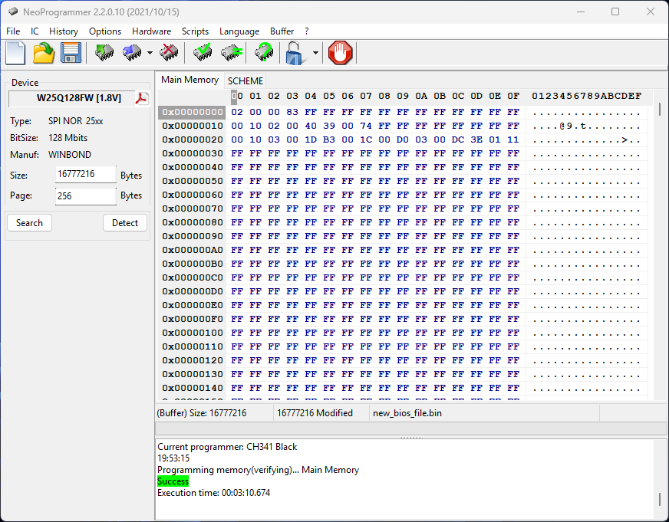Click the Size input field
The height and width of the screenshot is (522, 669).
[85, 175]
